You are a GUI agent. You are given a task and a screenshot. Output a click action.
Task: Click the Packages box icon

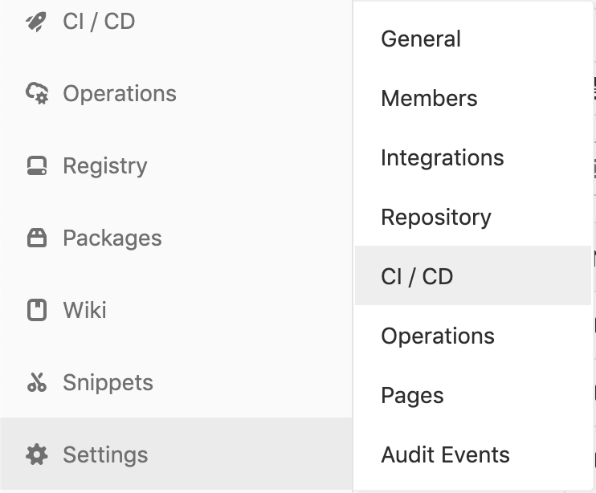pyautogui.click(x=37, y=238)
